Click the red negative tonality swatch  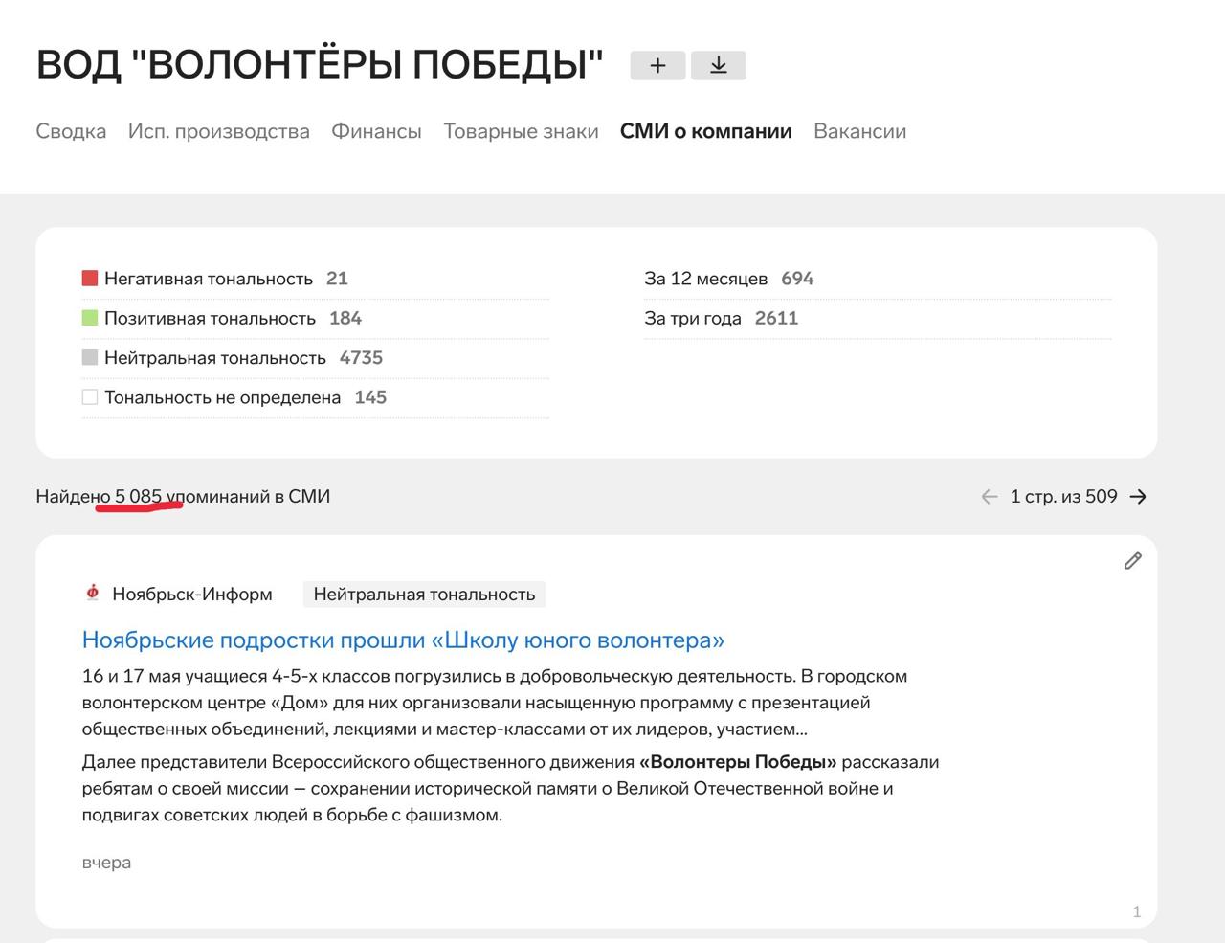[90, 279]
